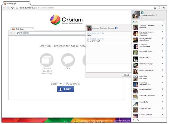
Task: Click the reload icon in the Orbitum mockup
Action: click(17, 33)
